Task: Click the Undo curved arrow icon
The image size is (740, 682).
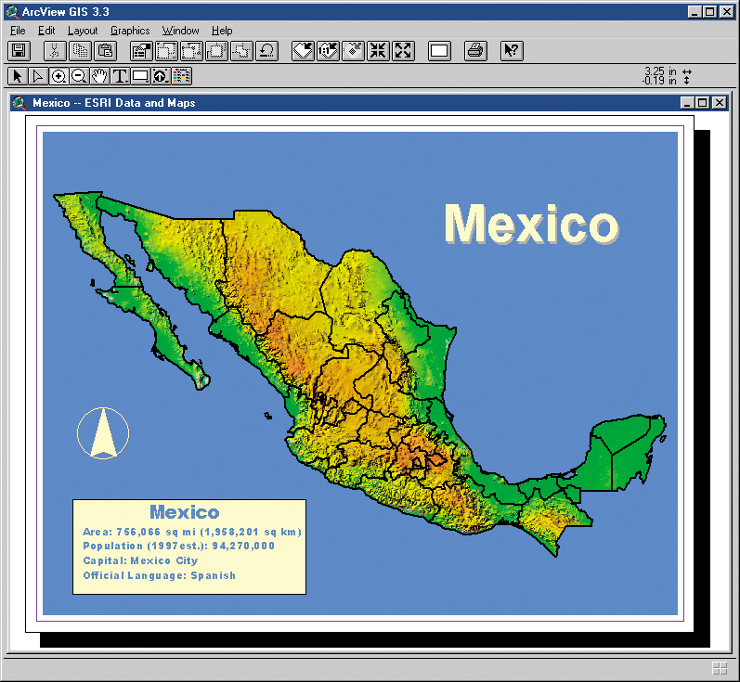Action: [x=266, y=50]
